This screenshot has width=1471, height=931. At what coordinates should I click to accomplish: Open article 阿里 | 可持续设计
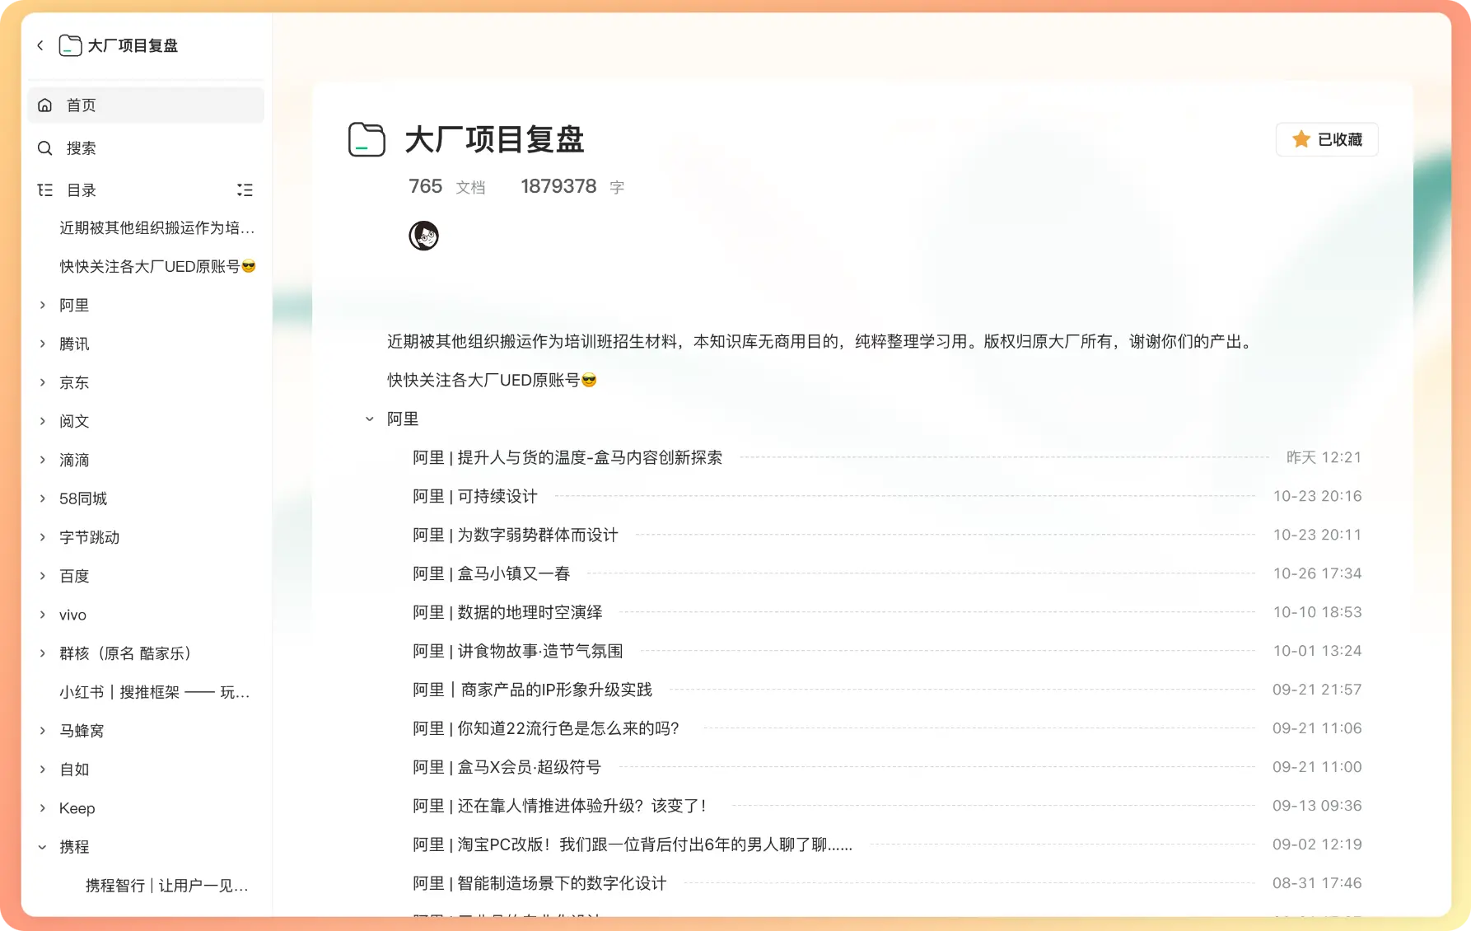(475, 496)
